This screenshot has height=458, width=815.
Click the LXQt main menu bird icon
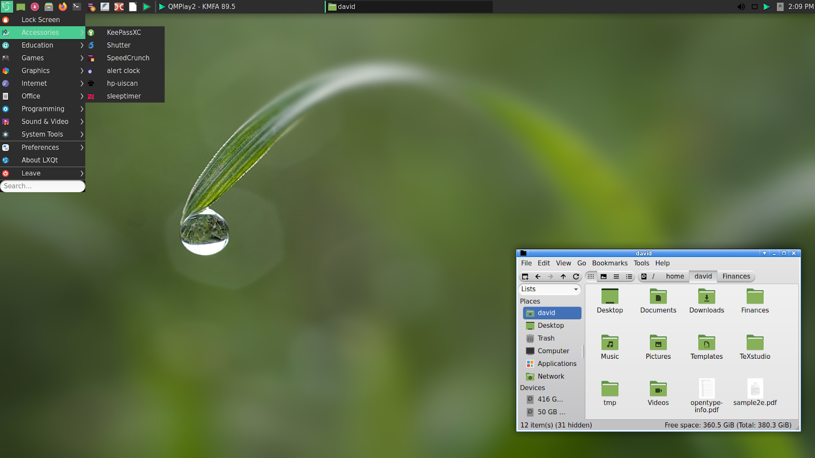[x=7, y=7]
